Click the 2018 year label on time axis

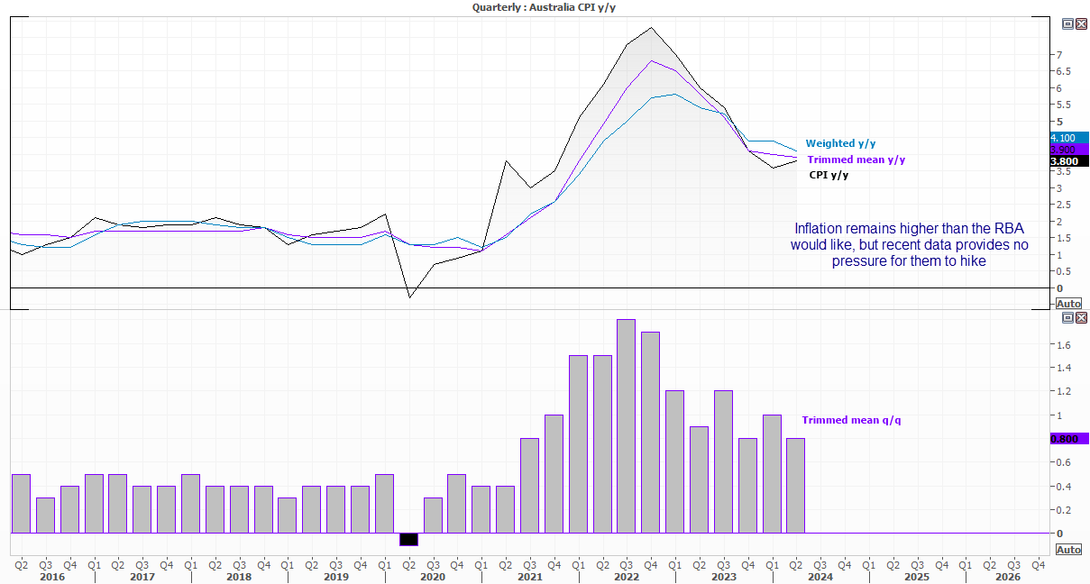pyautogui.click(x=239, y=577)
